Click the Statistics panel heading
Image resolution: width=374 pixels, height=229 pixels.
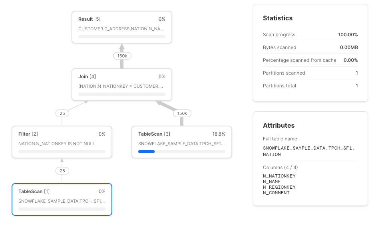click(278, 18)
